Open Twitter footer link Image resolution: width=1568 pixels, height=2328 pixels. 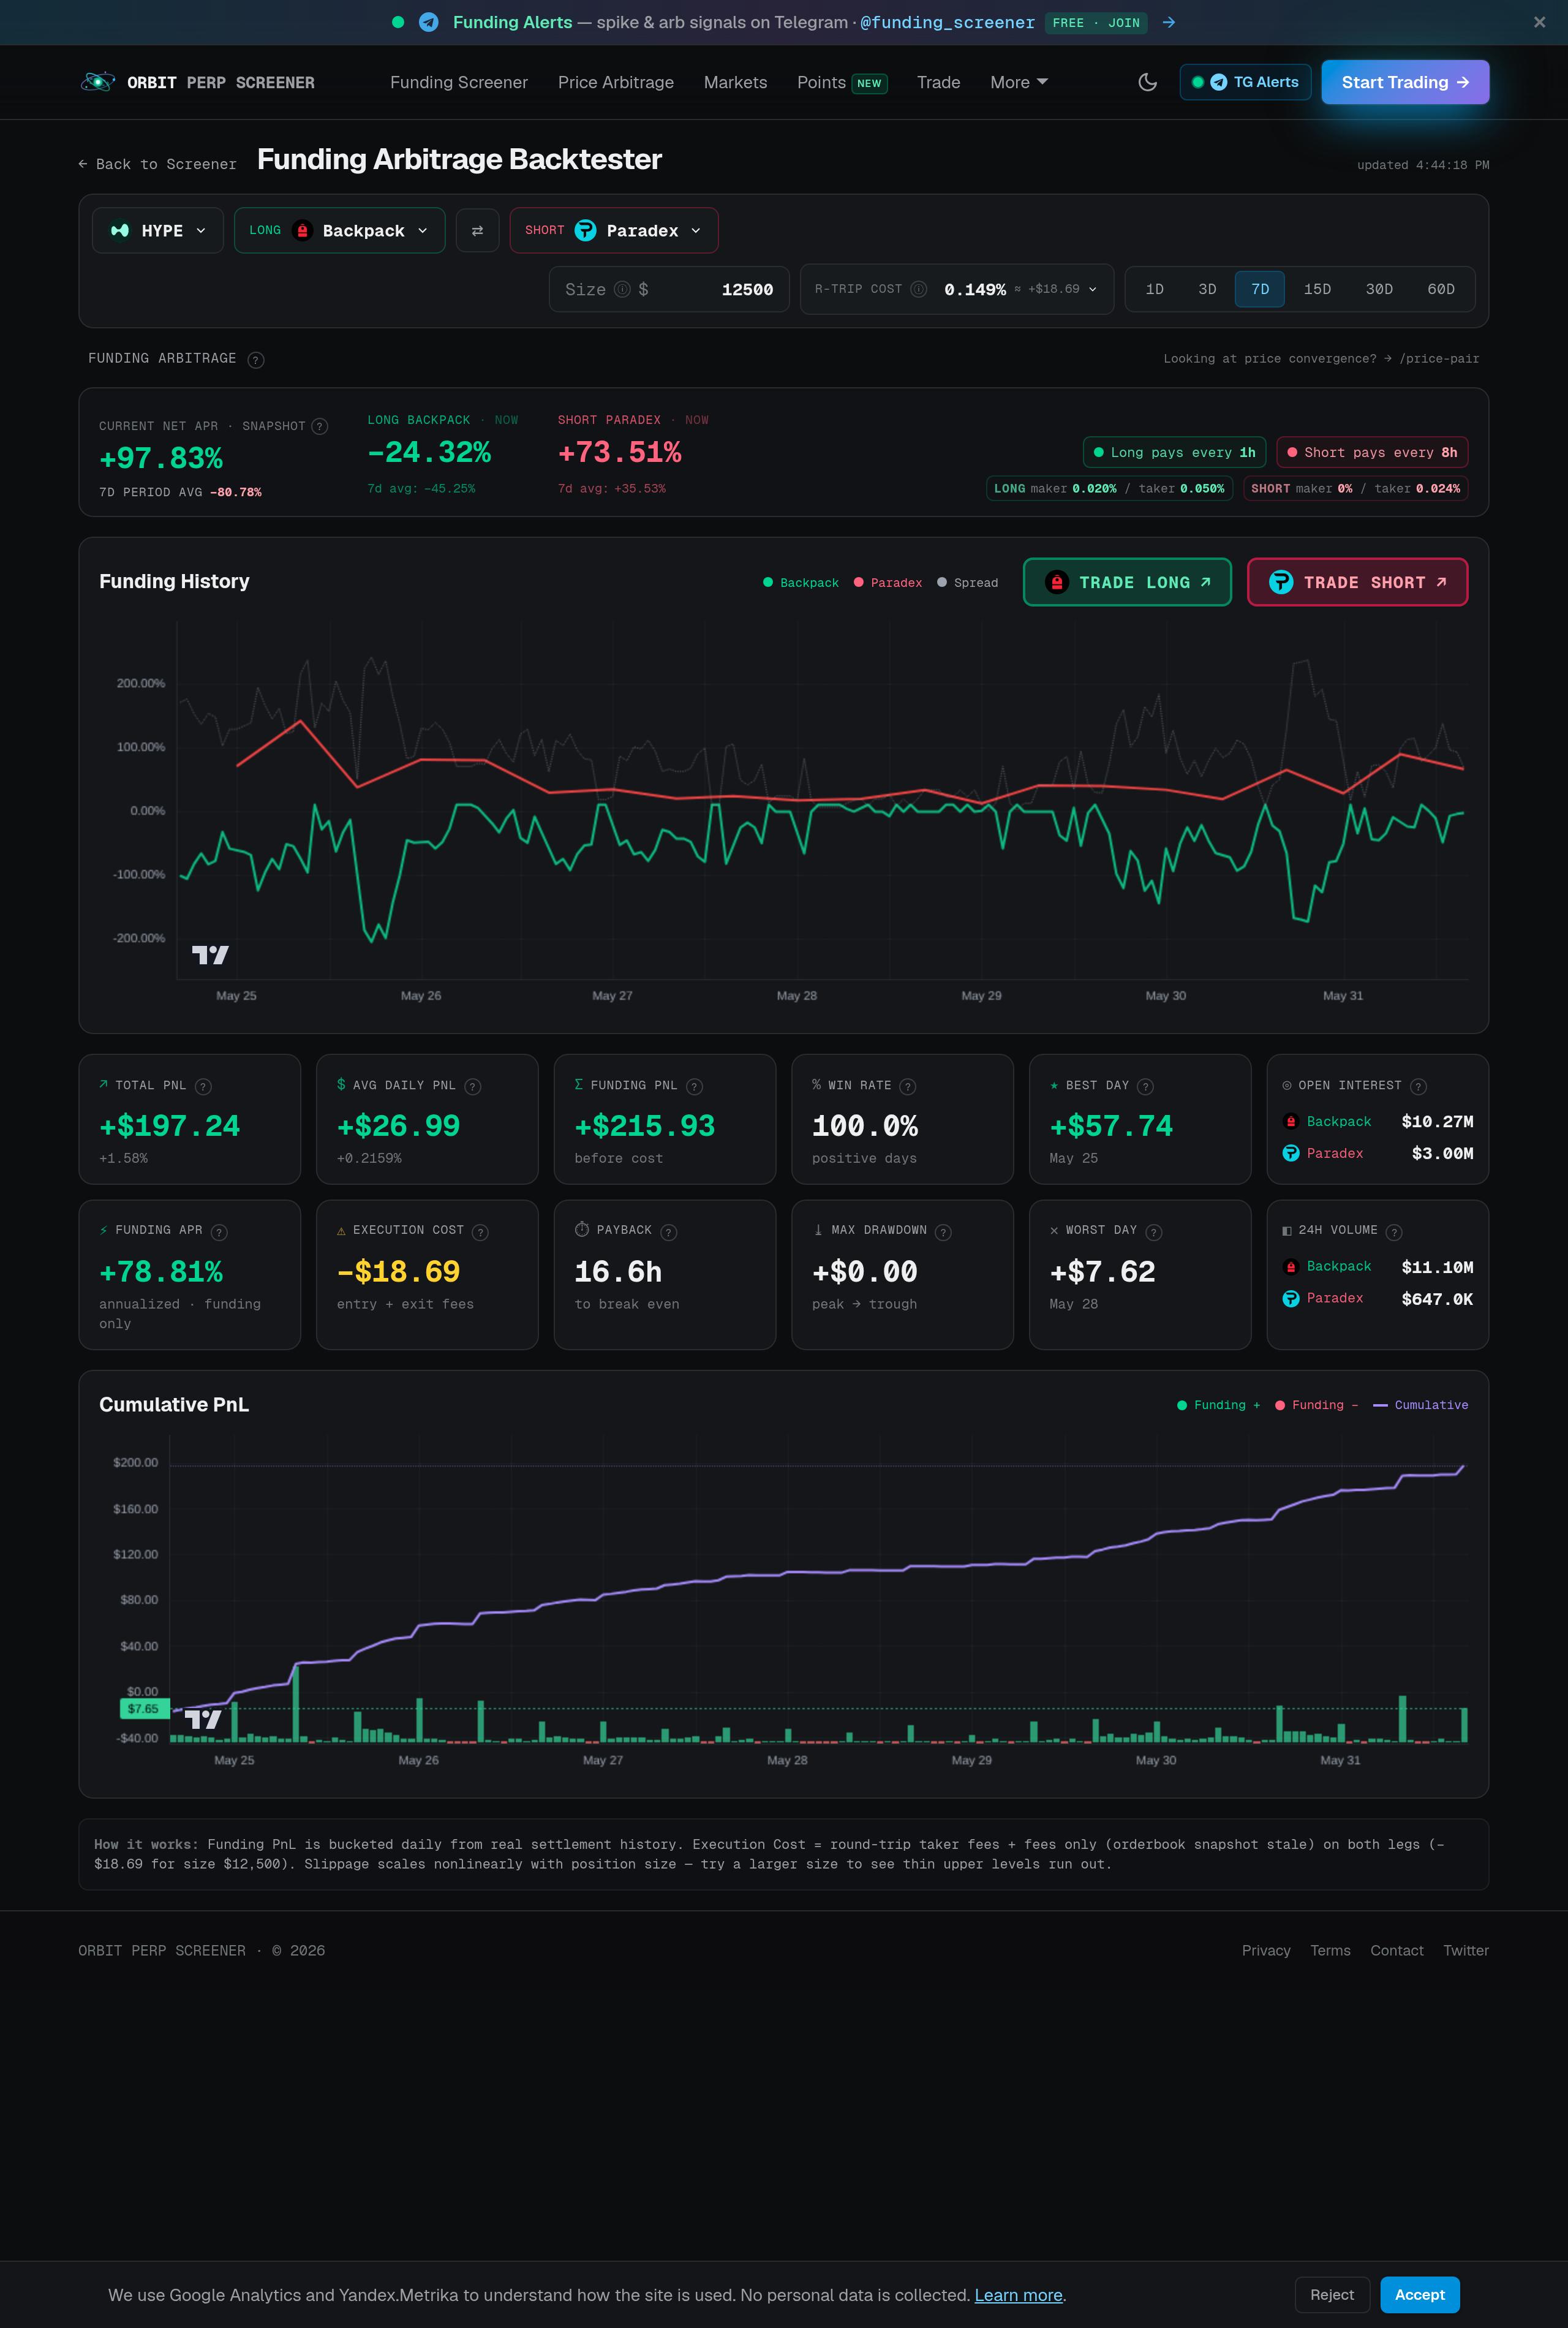click(x=1466, y=1950)
